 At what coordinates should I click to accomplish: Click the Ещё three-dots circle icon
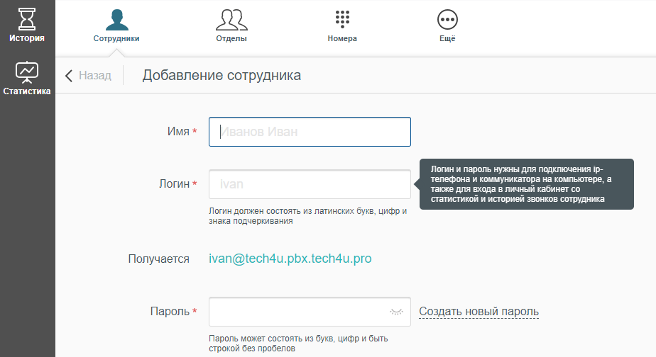click(x=447, y=18)
